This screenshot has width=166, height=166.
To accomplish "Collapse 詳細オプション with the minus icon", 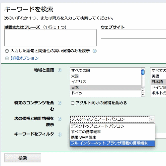I will click(7, 58).
